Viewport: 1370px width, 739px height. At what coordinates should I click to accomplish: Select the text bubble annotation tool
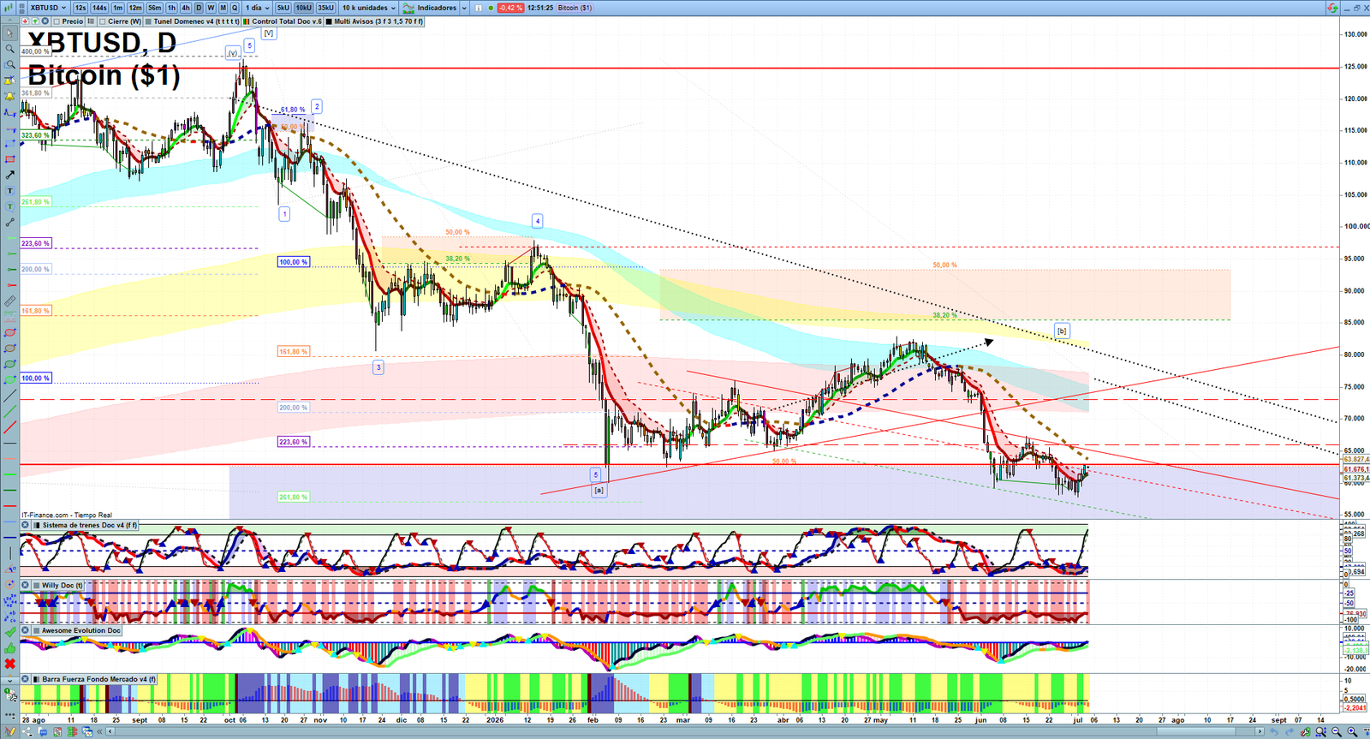pyautogui.click(x=10, y=206)
